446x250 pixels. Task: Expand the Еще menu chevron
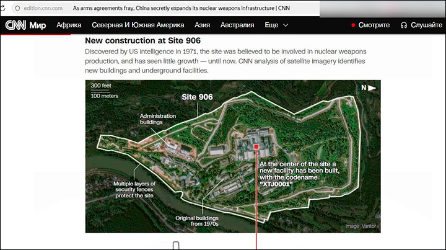click(x=286, y=25)
